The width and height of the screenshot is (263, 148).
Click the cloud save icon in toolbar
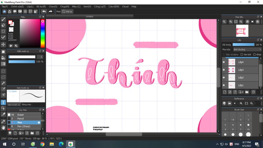click(x=4, y=11)
